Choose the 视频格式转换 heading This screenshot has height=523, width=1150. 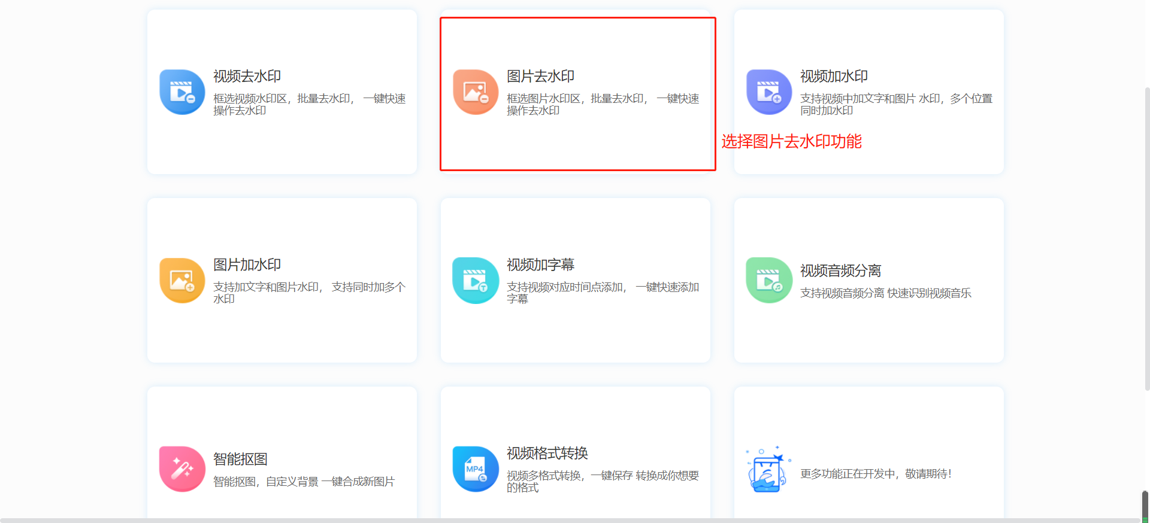[547, 454]
